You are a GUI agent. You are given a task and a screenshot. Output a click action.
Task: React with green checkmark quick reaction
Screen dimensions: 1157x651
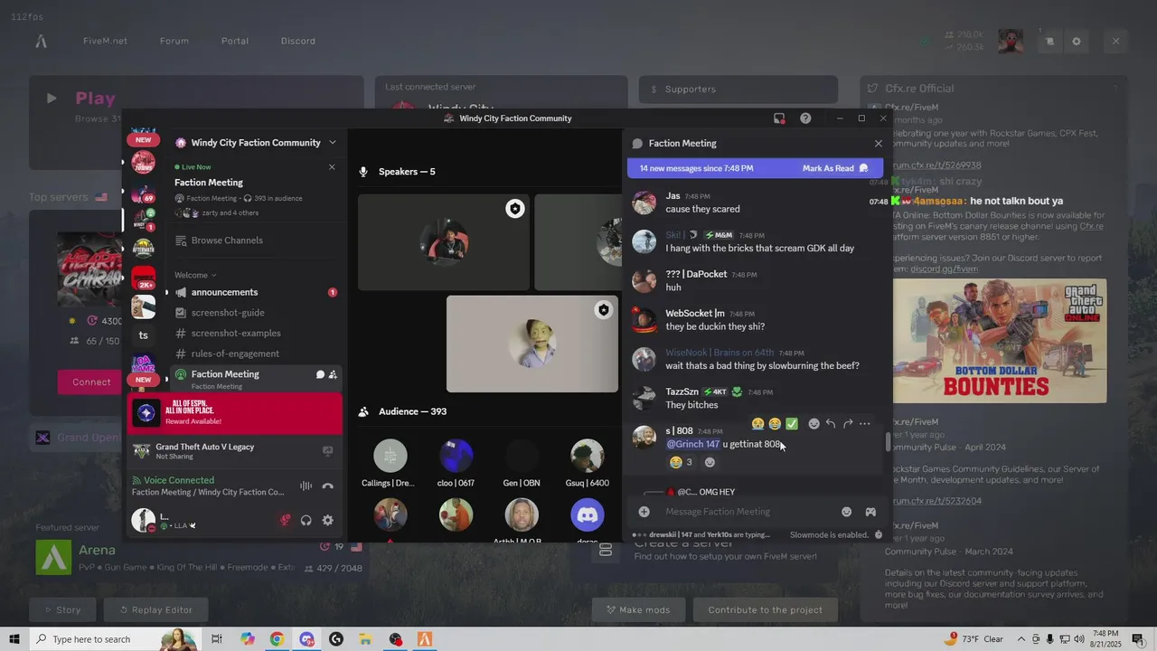pos(792,423)
